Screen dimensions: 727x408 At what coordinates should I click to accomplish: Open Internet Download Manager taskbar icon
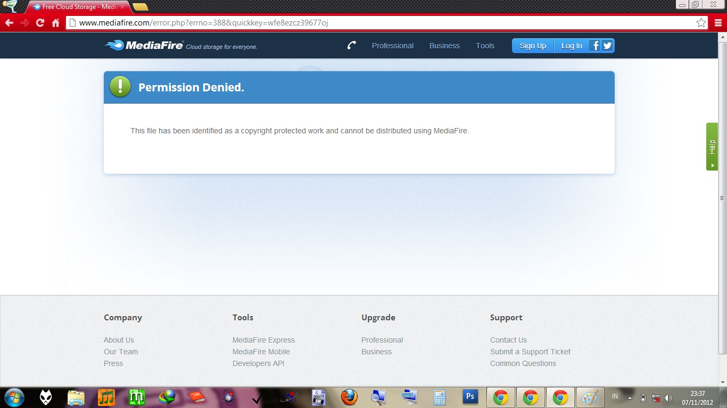pyautogui.click(x=167, y=397)
